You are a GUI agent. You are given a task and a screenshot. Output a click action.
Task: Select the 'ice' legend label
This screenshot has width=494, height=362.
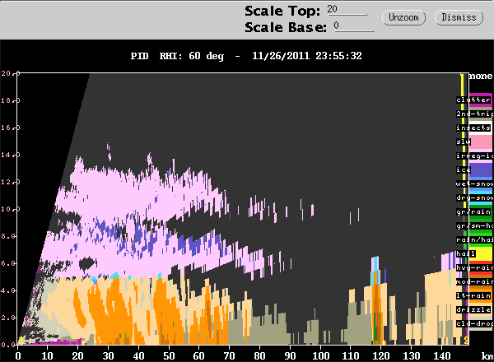(x=464, y=169)
